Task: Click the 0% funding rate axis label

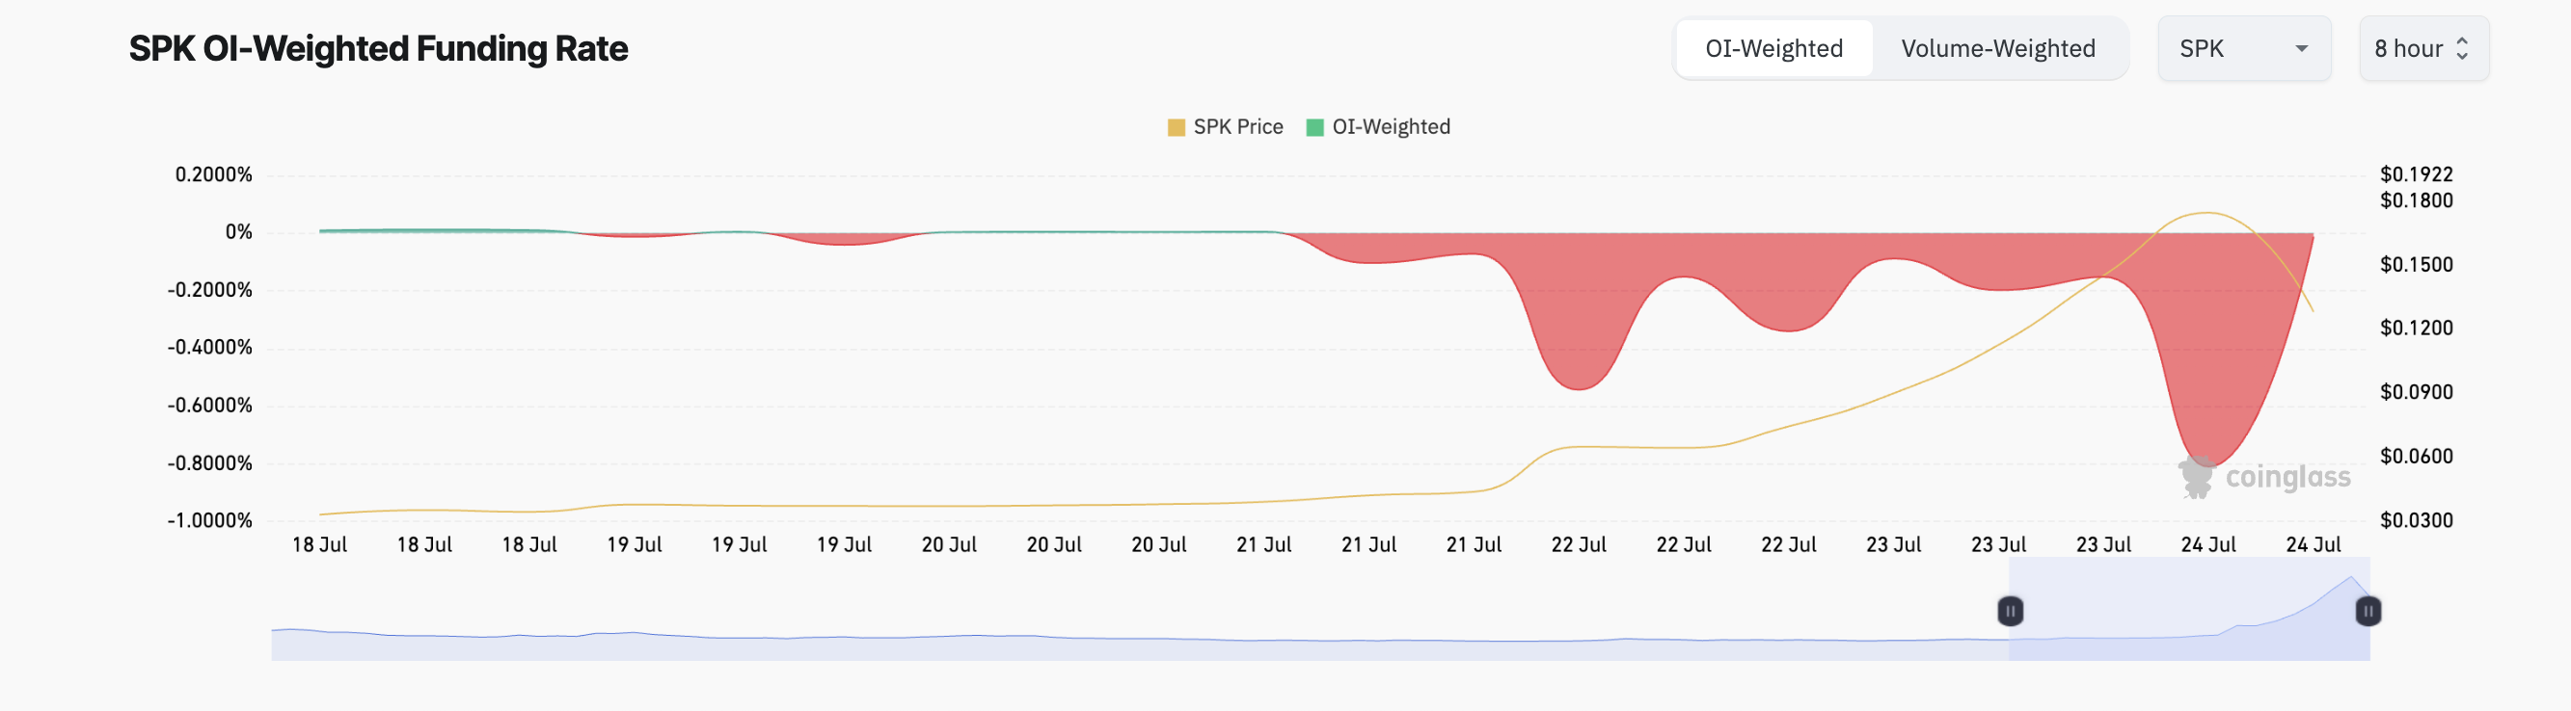Action: [238, 232]
